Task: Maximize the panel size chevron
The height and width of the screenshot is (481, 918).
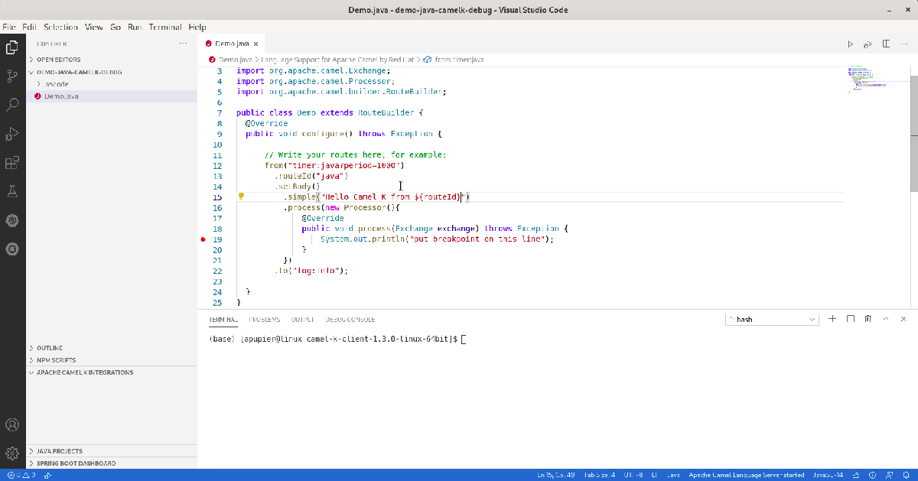Action: tap(887, 319)
